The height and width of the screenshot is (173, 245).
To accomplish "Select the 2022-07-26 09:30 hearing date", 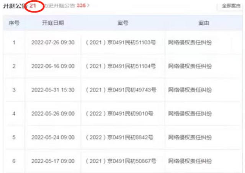I will (x=53, y=42).
